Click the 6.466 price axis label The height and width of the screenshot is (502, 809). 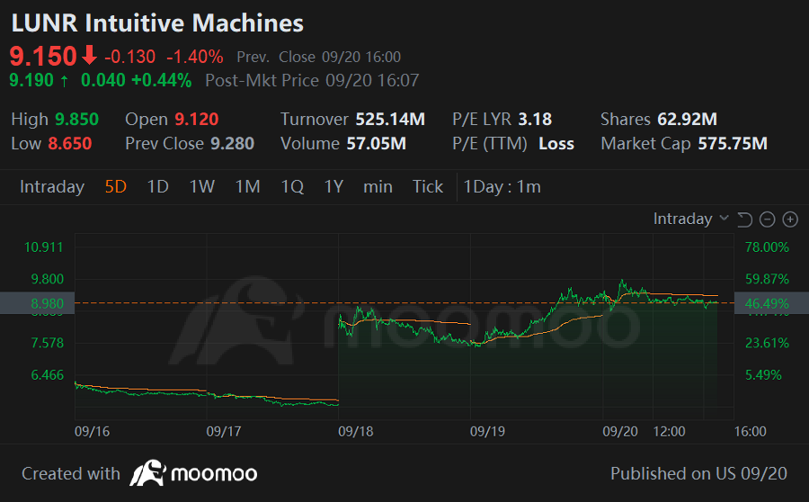coord(48,375)
